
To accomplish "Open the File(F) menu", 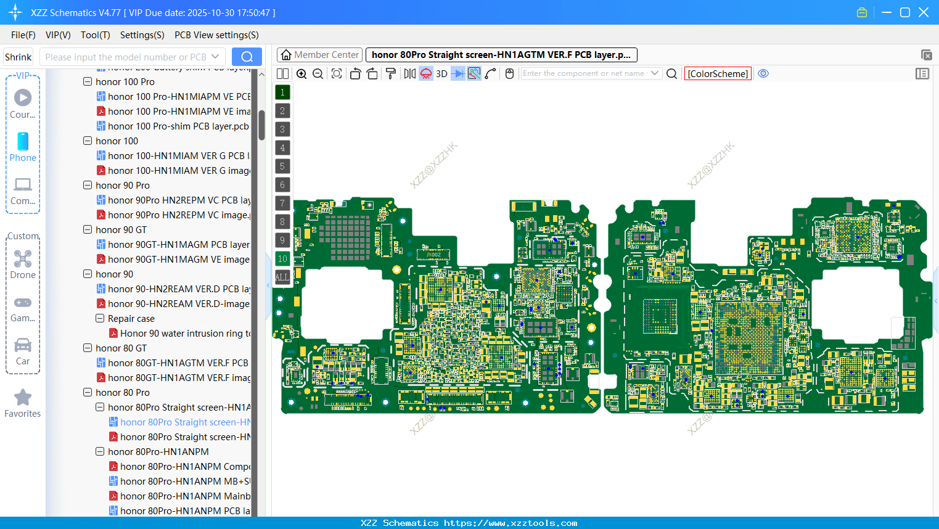I will (x=23, y=35).
